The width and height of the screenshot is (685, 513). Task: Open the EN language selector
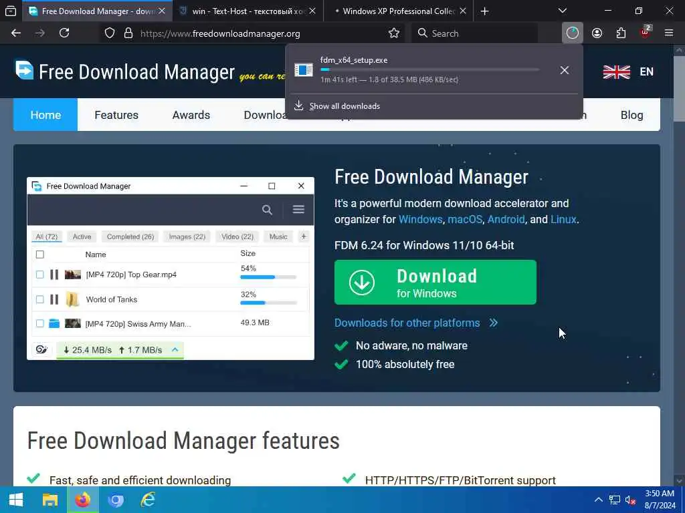click(647, 72)
